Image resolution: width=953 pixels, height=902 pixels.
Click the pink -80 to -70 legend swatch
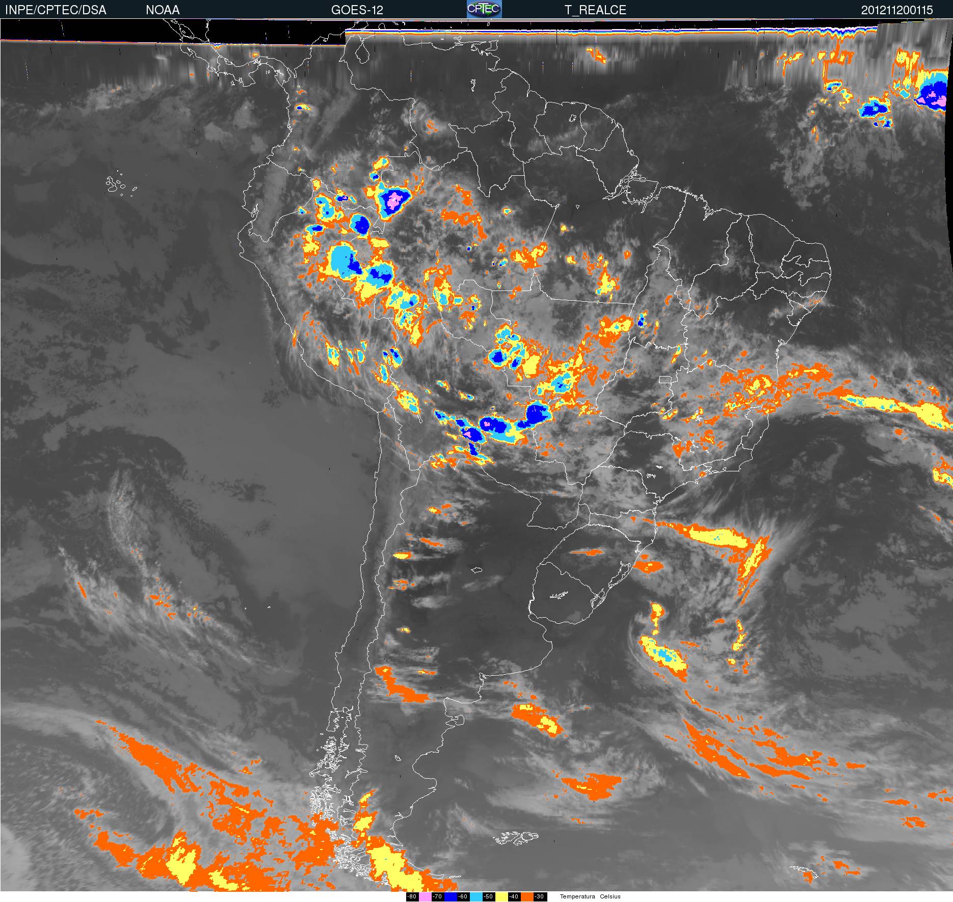[x=425, y=897]
